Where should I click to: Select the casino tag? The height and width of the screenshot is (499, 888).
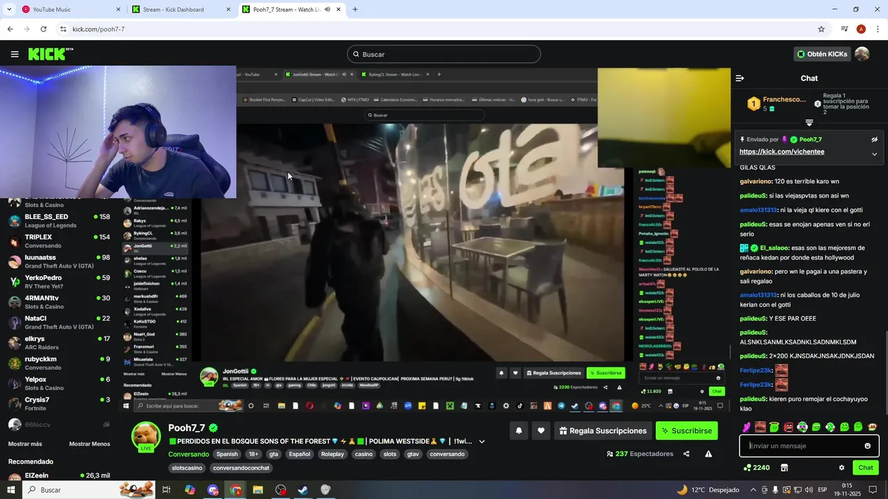(364, 455)
